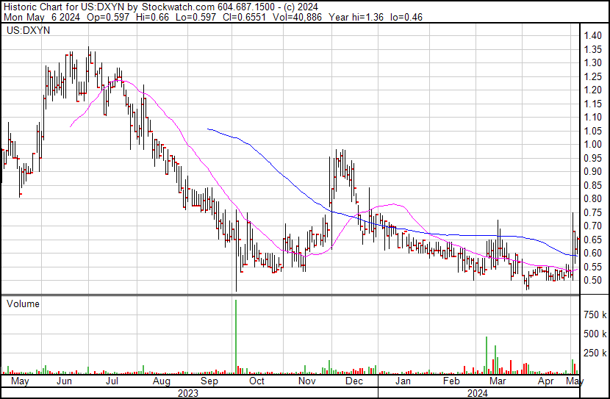The height and width of the screenshot is (399, 610).
Task: Click the 1.00 price axis label
Action: point(593,144)
